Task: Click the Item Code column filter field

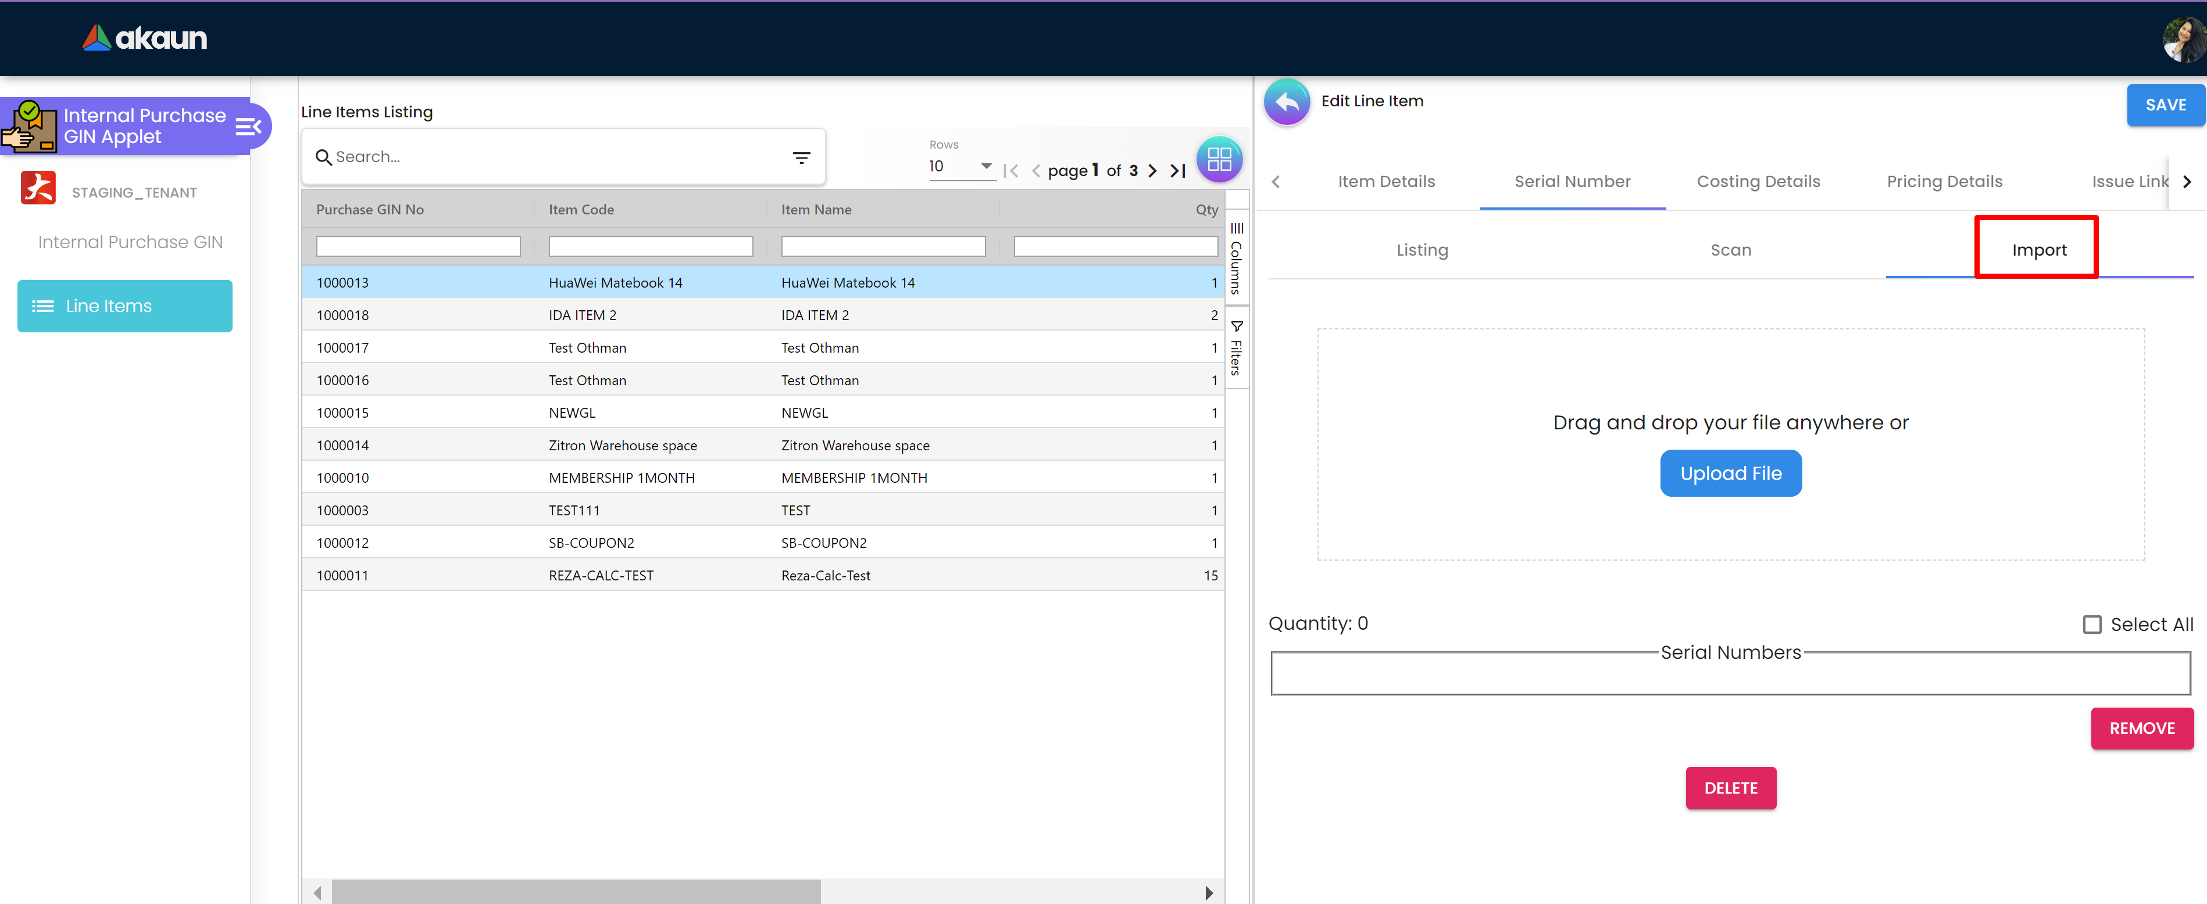Action: [650, 246]
